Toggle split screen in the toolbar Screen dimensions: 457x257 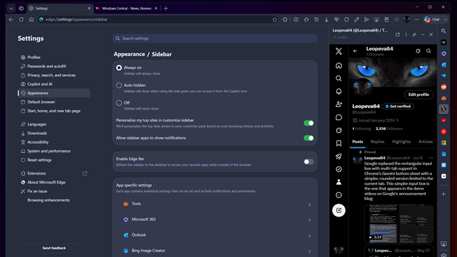pyautogui.click(x=296, y=20)
